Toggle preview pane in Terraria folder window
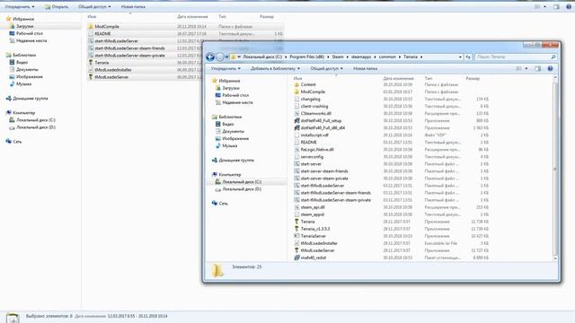 [x=537, y=68]
